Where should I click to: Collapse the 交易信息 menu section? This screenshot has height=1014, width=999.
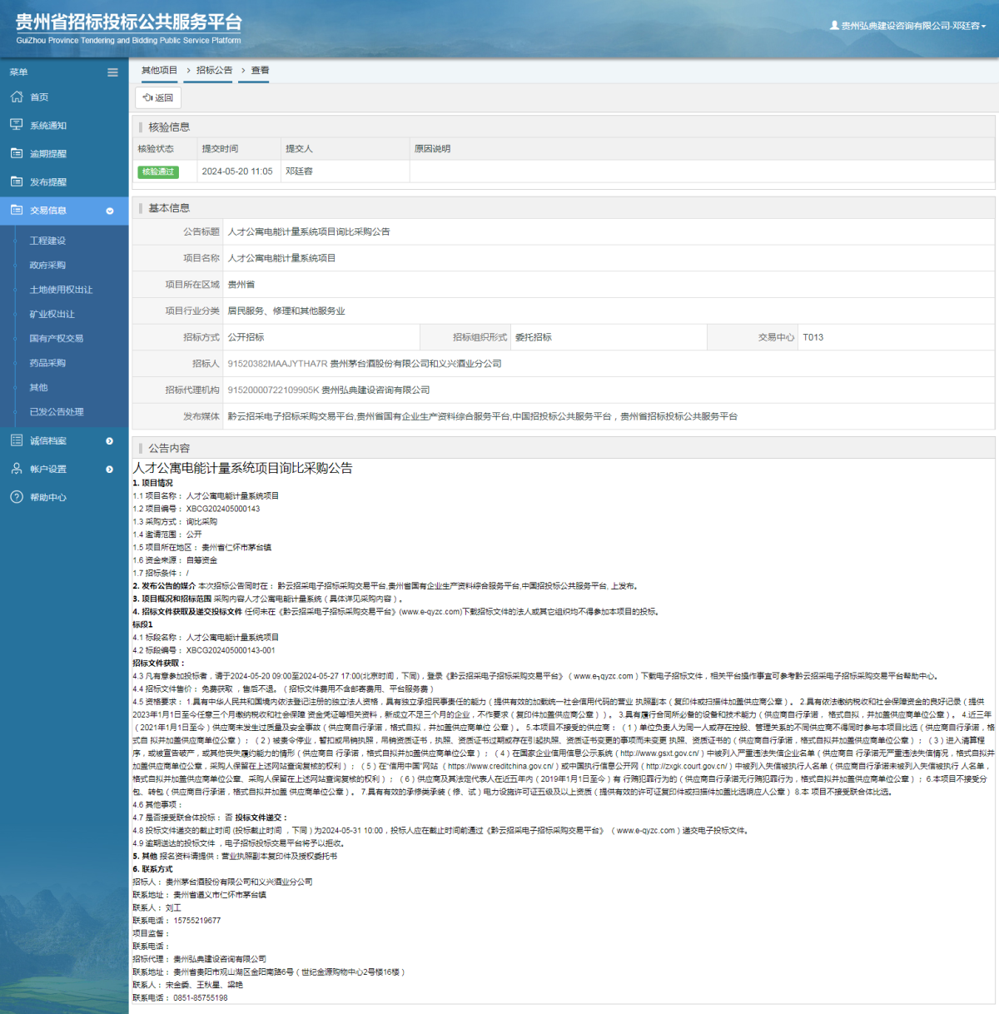(109, 211)
